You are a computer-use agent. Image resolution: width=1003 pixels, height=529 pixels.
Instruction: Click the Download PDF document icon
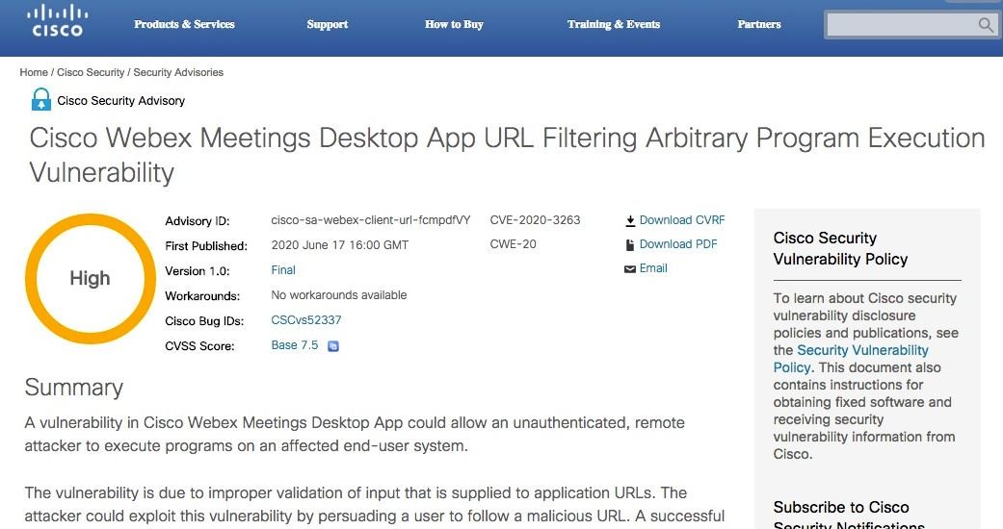pyautogui.click(x=630, y=244)
